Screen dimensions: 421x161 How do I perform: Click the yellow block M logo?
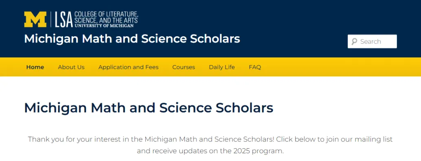(35, 19)
